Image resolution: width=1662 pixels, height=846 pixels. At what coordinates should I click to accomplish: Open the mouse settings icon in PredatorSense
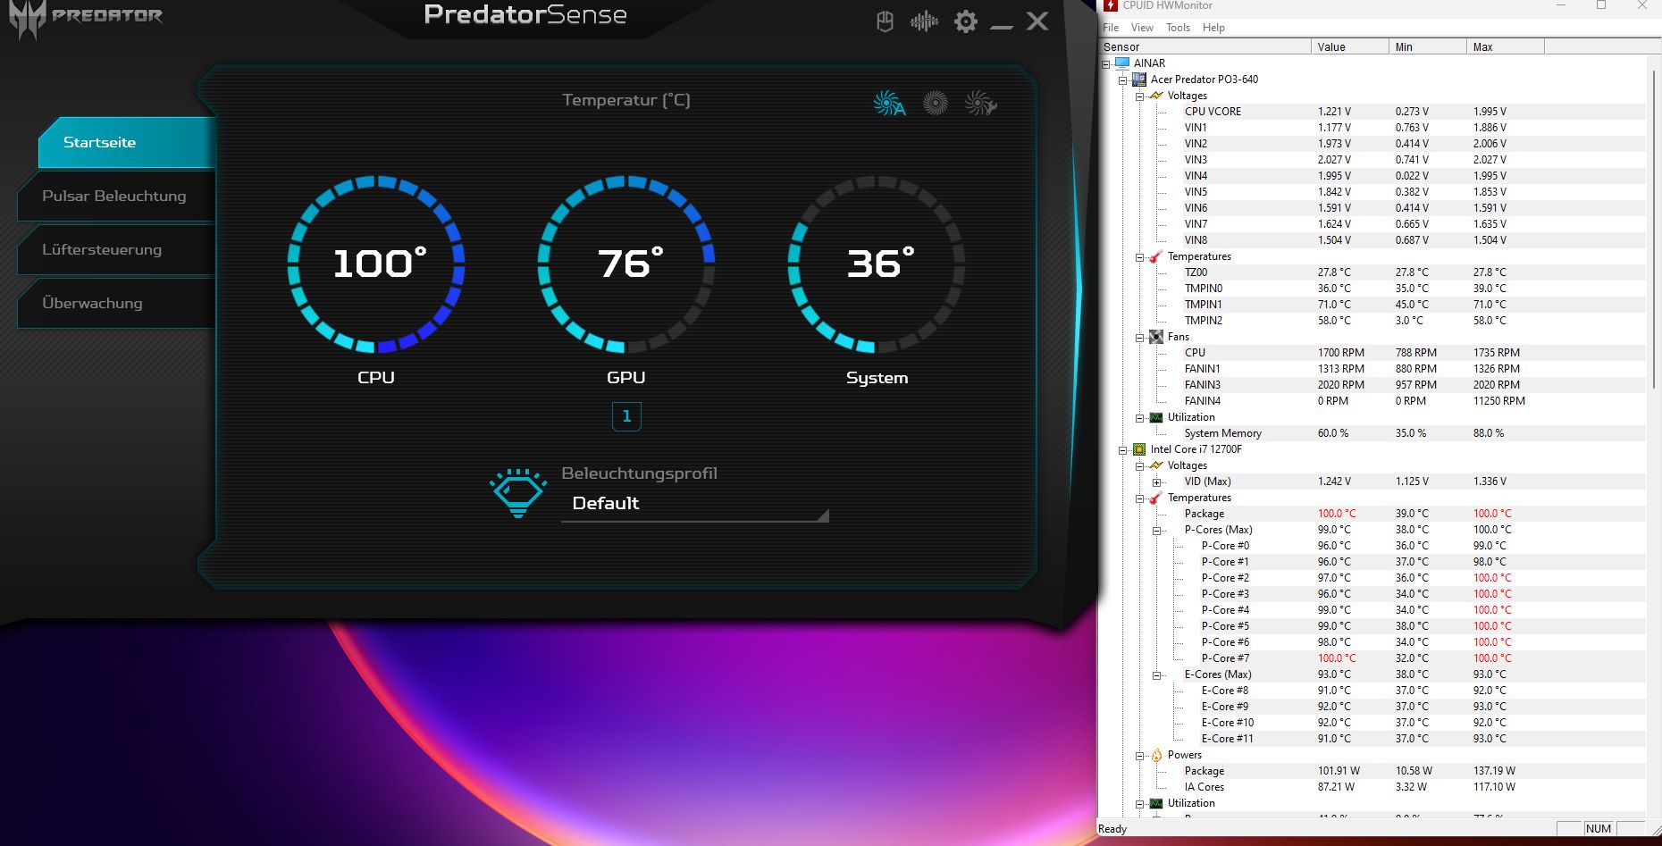[885, 21]
